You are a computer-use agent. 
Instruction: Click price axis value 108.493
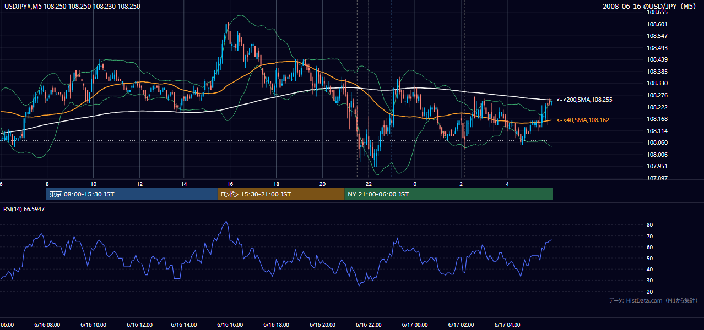(x=657, y=48)
